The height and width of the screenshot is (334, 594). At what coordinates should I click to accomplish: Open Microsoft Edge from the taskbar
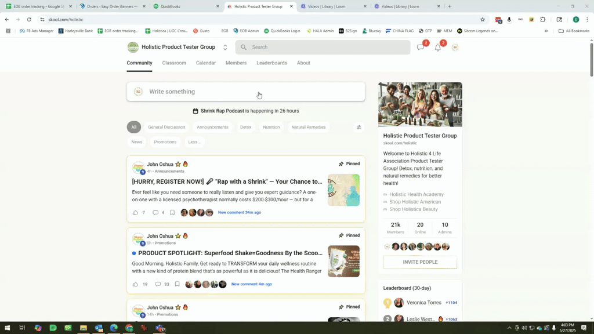tap(114, 328)
